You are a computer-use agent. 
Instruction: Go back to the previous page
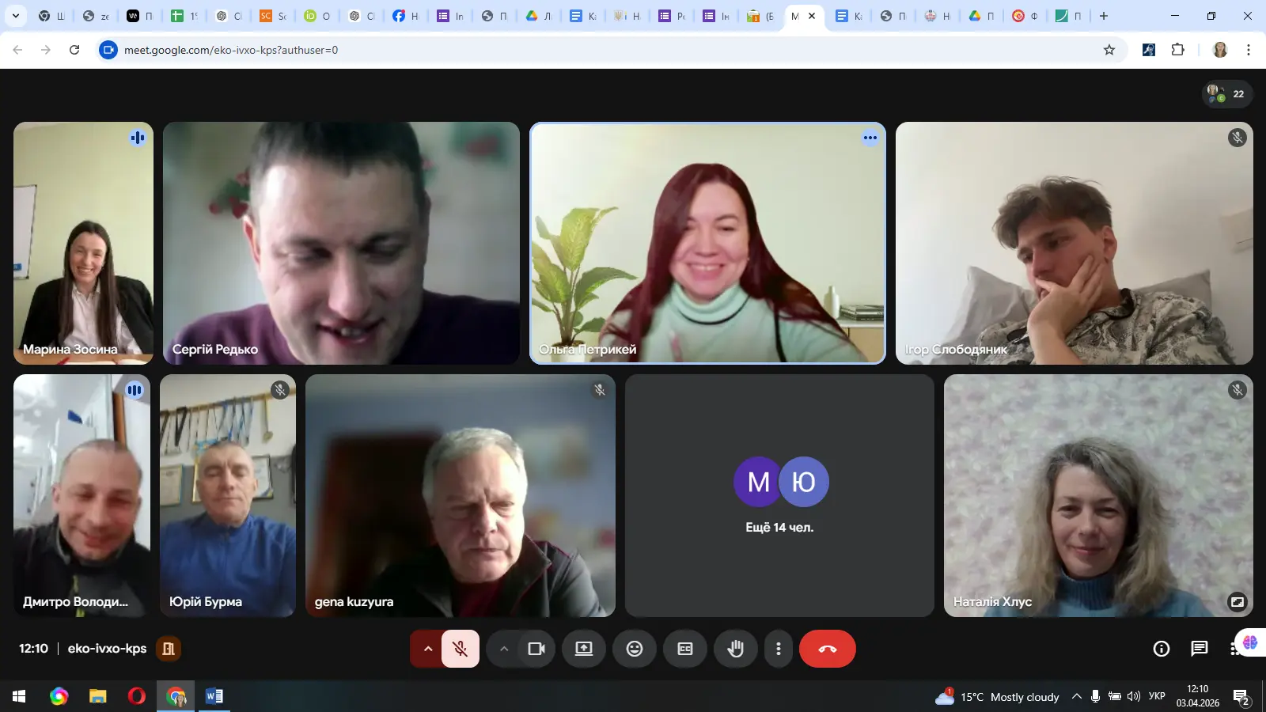tap(17, 50)
